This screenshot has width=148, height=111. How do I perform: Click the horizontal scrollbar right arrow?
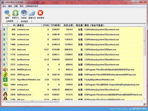(142, 101)
